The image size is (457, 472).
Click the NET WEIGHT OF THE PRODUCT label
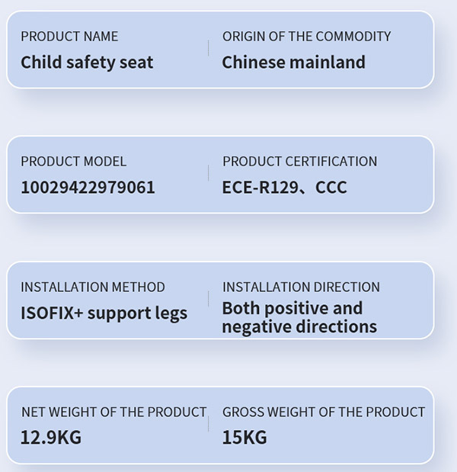pyautogui.click(x=113, y=412)
